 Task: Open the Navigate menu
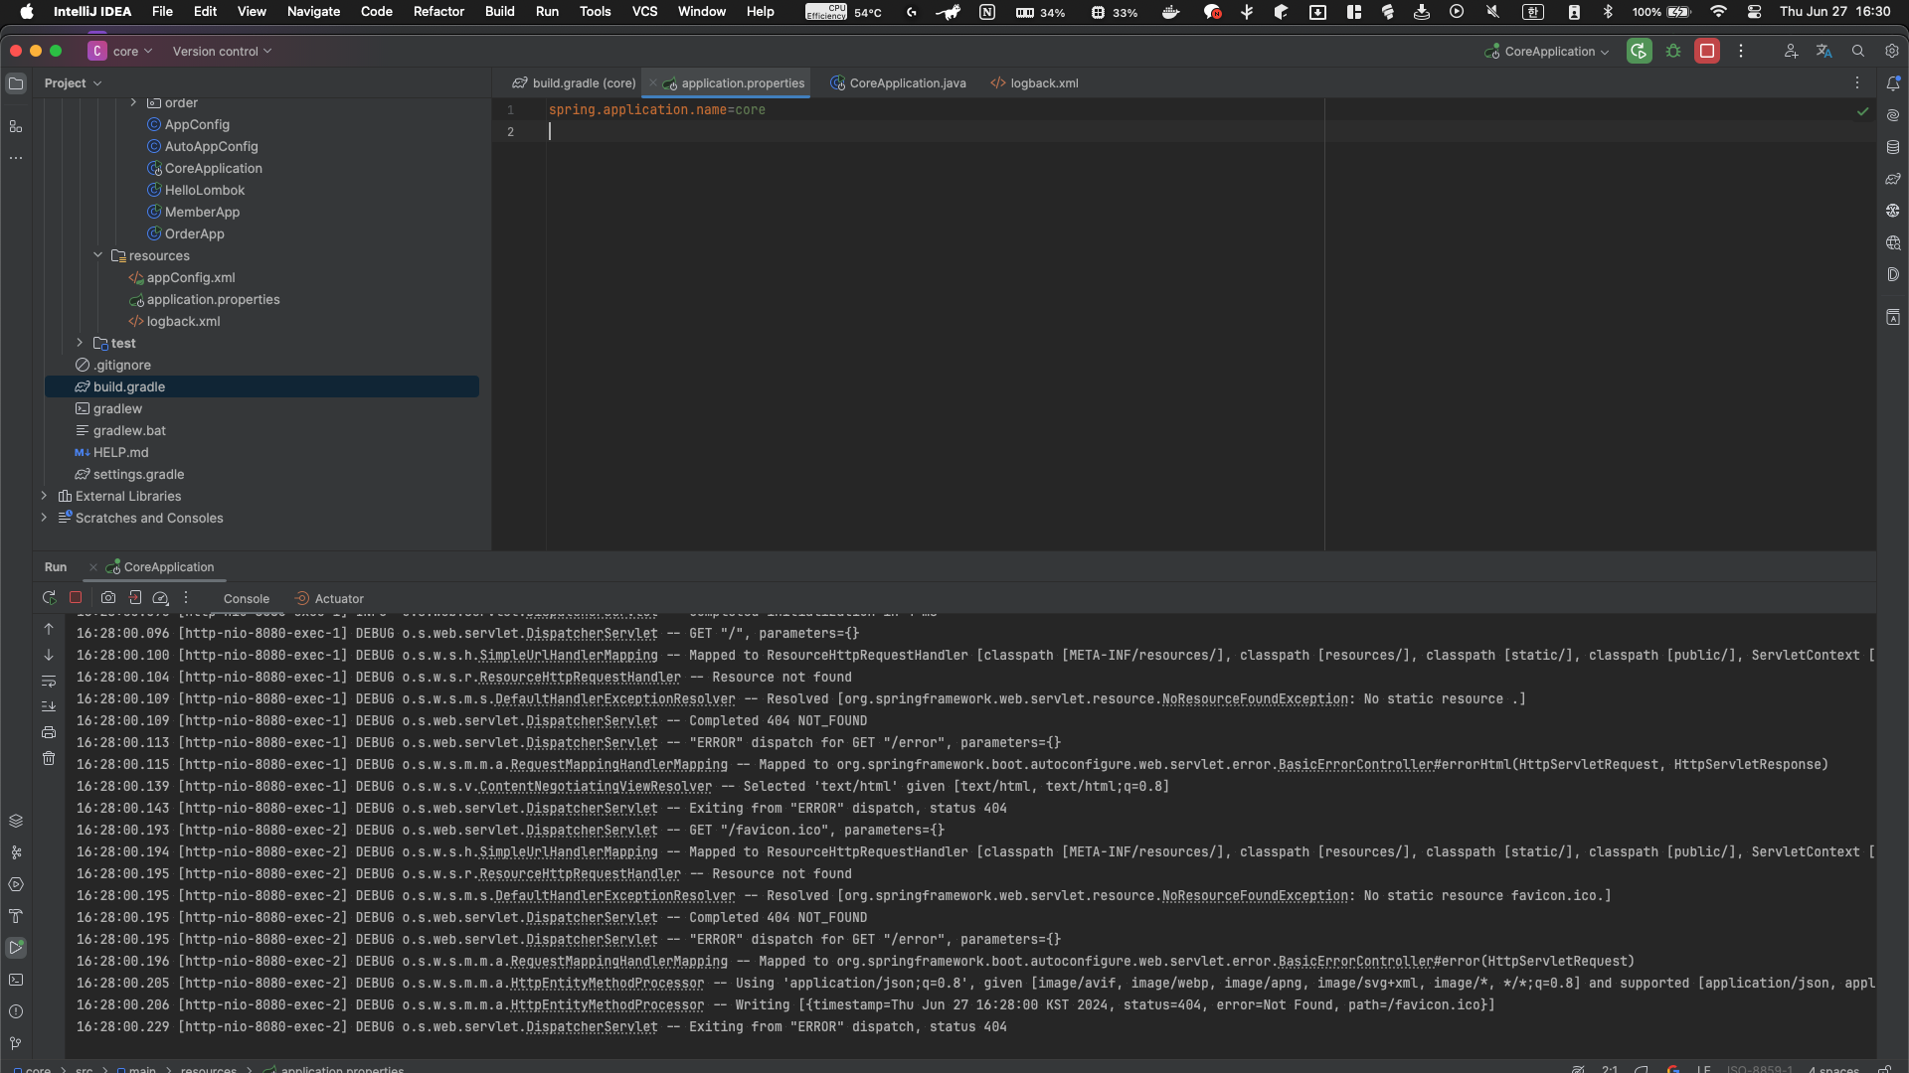tap(313, 12)
